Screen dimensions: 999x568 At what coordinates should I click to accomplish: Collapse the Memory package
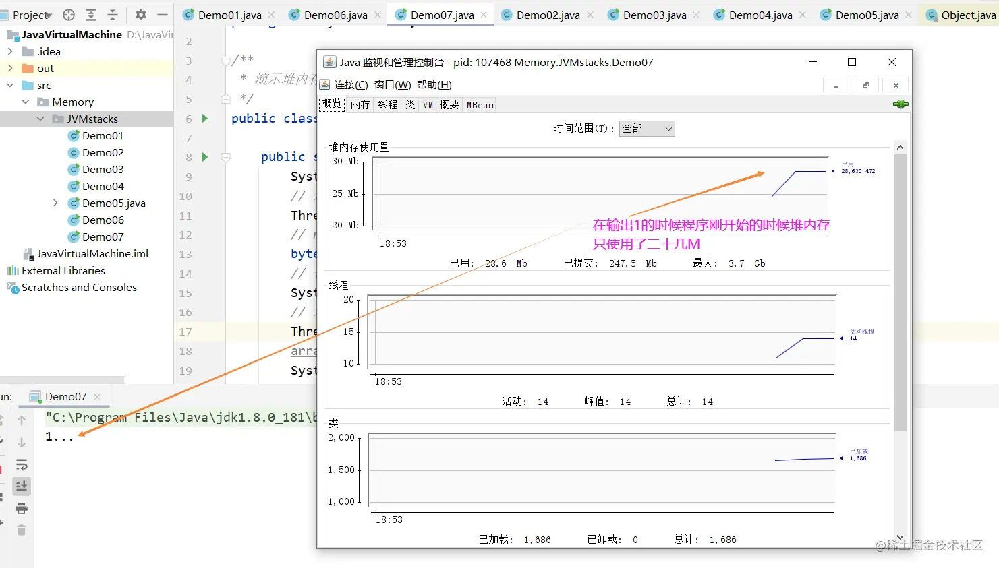point(26,102)
